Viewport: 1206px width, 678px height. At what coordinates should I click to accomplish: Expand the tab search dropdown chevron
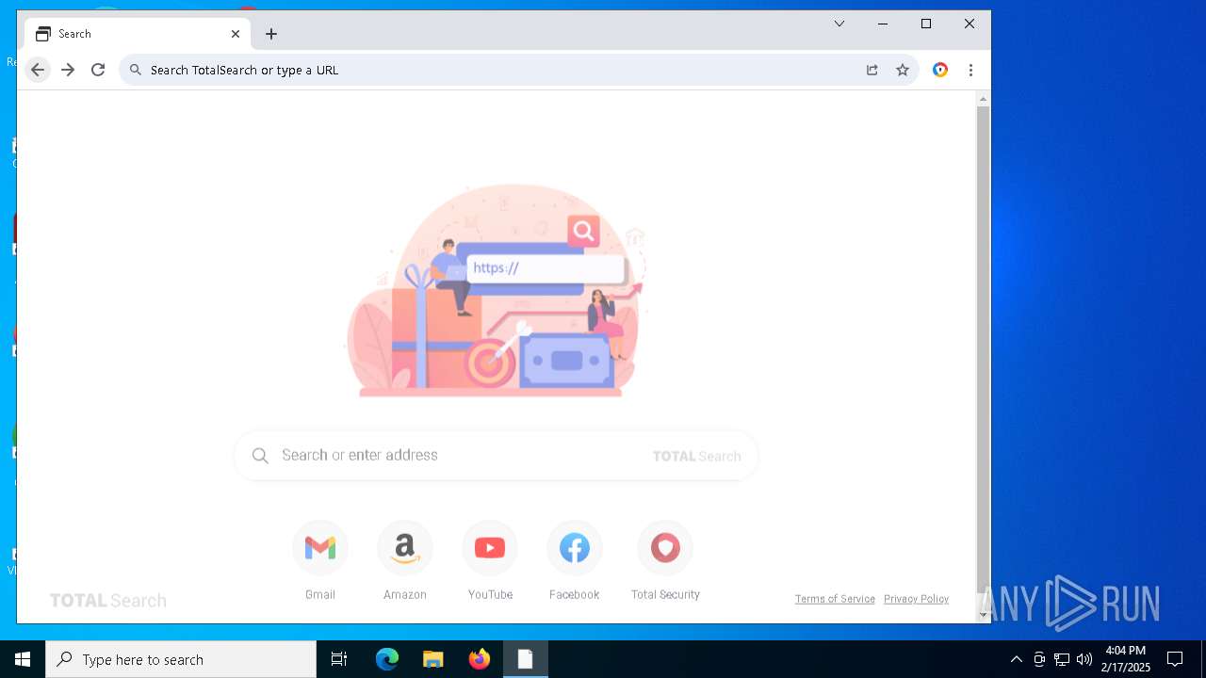[839, 24]
